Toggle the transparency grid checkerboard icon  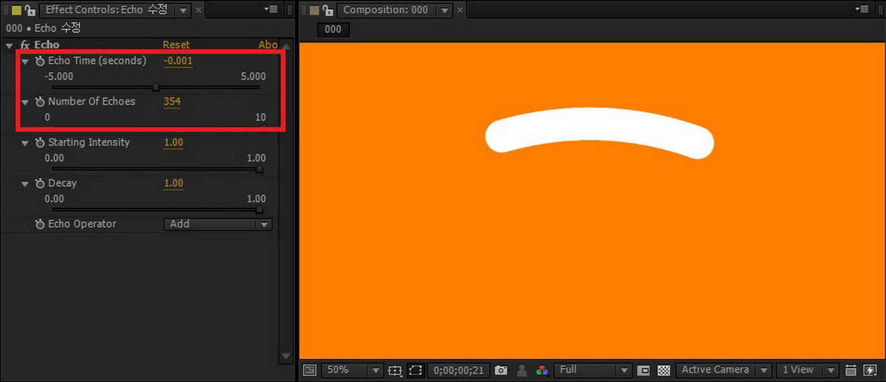[663, 371]
